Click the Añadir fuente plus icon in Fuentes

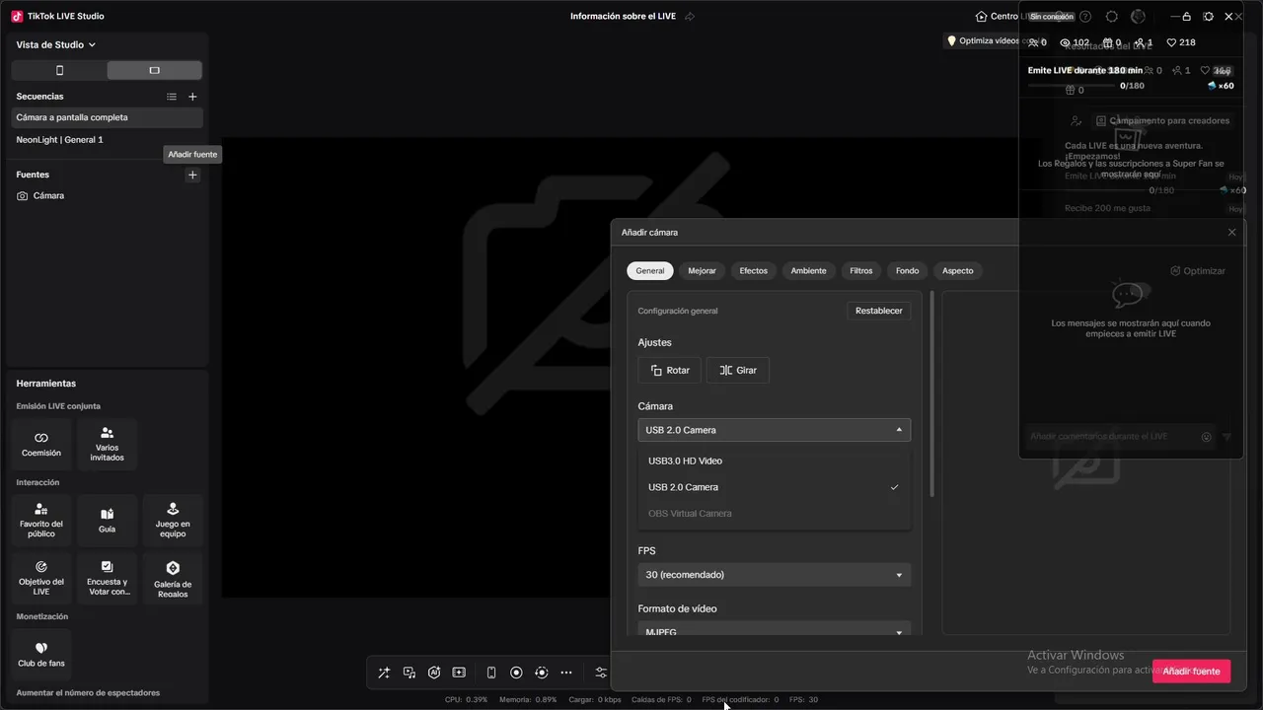click(192, 175)
